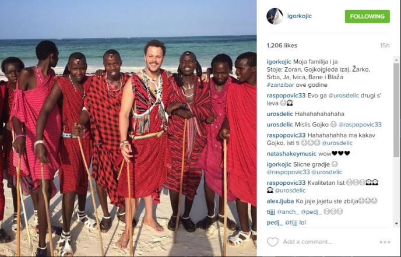Screen dimensions: 401x257
Task: Open tijjj commenter profile link
Action: [270, 212]
